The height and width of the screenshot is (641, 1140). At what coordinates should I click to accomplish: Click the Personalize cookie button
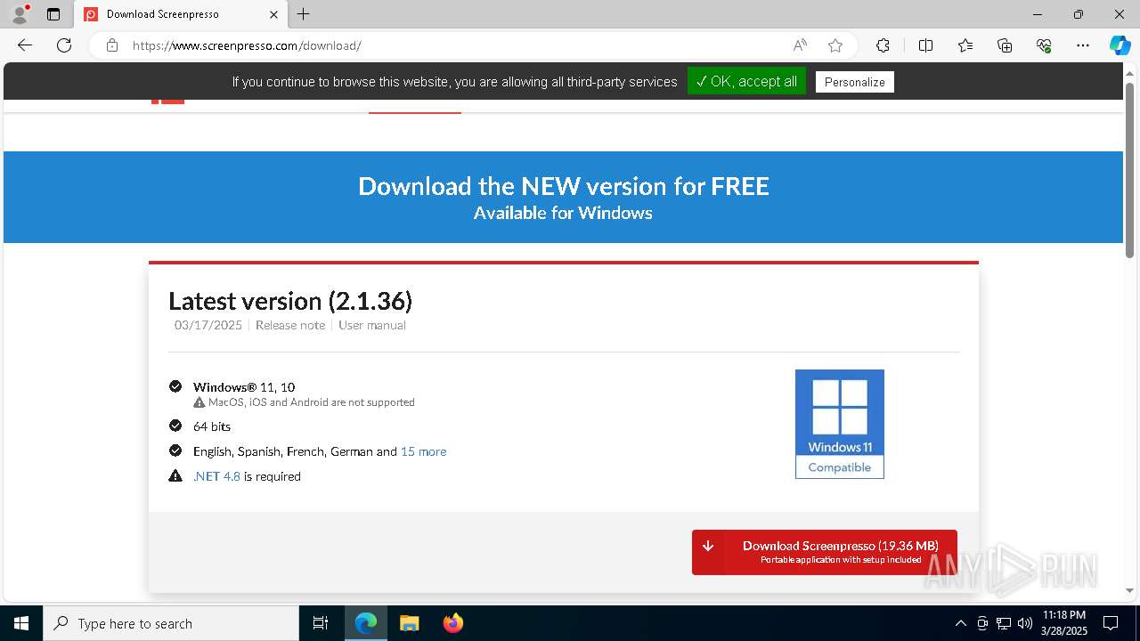(854, 82)
